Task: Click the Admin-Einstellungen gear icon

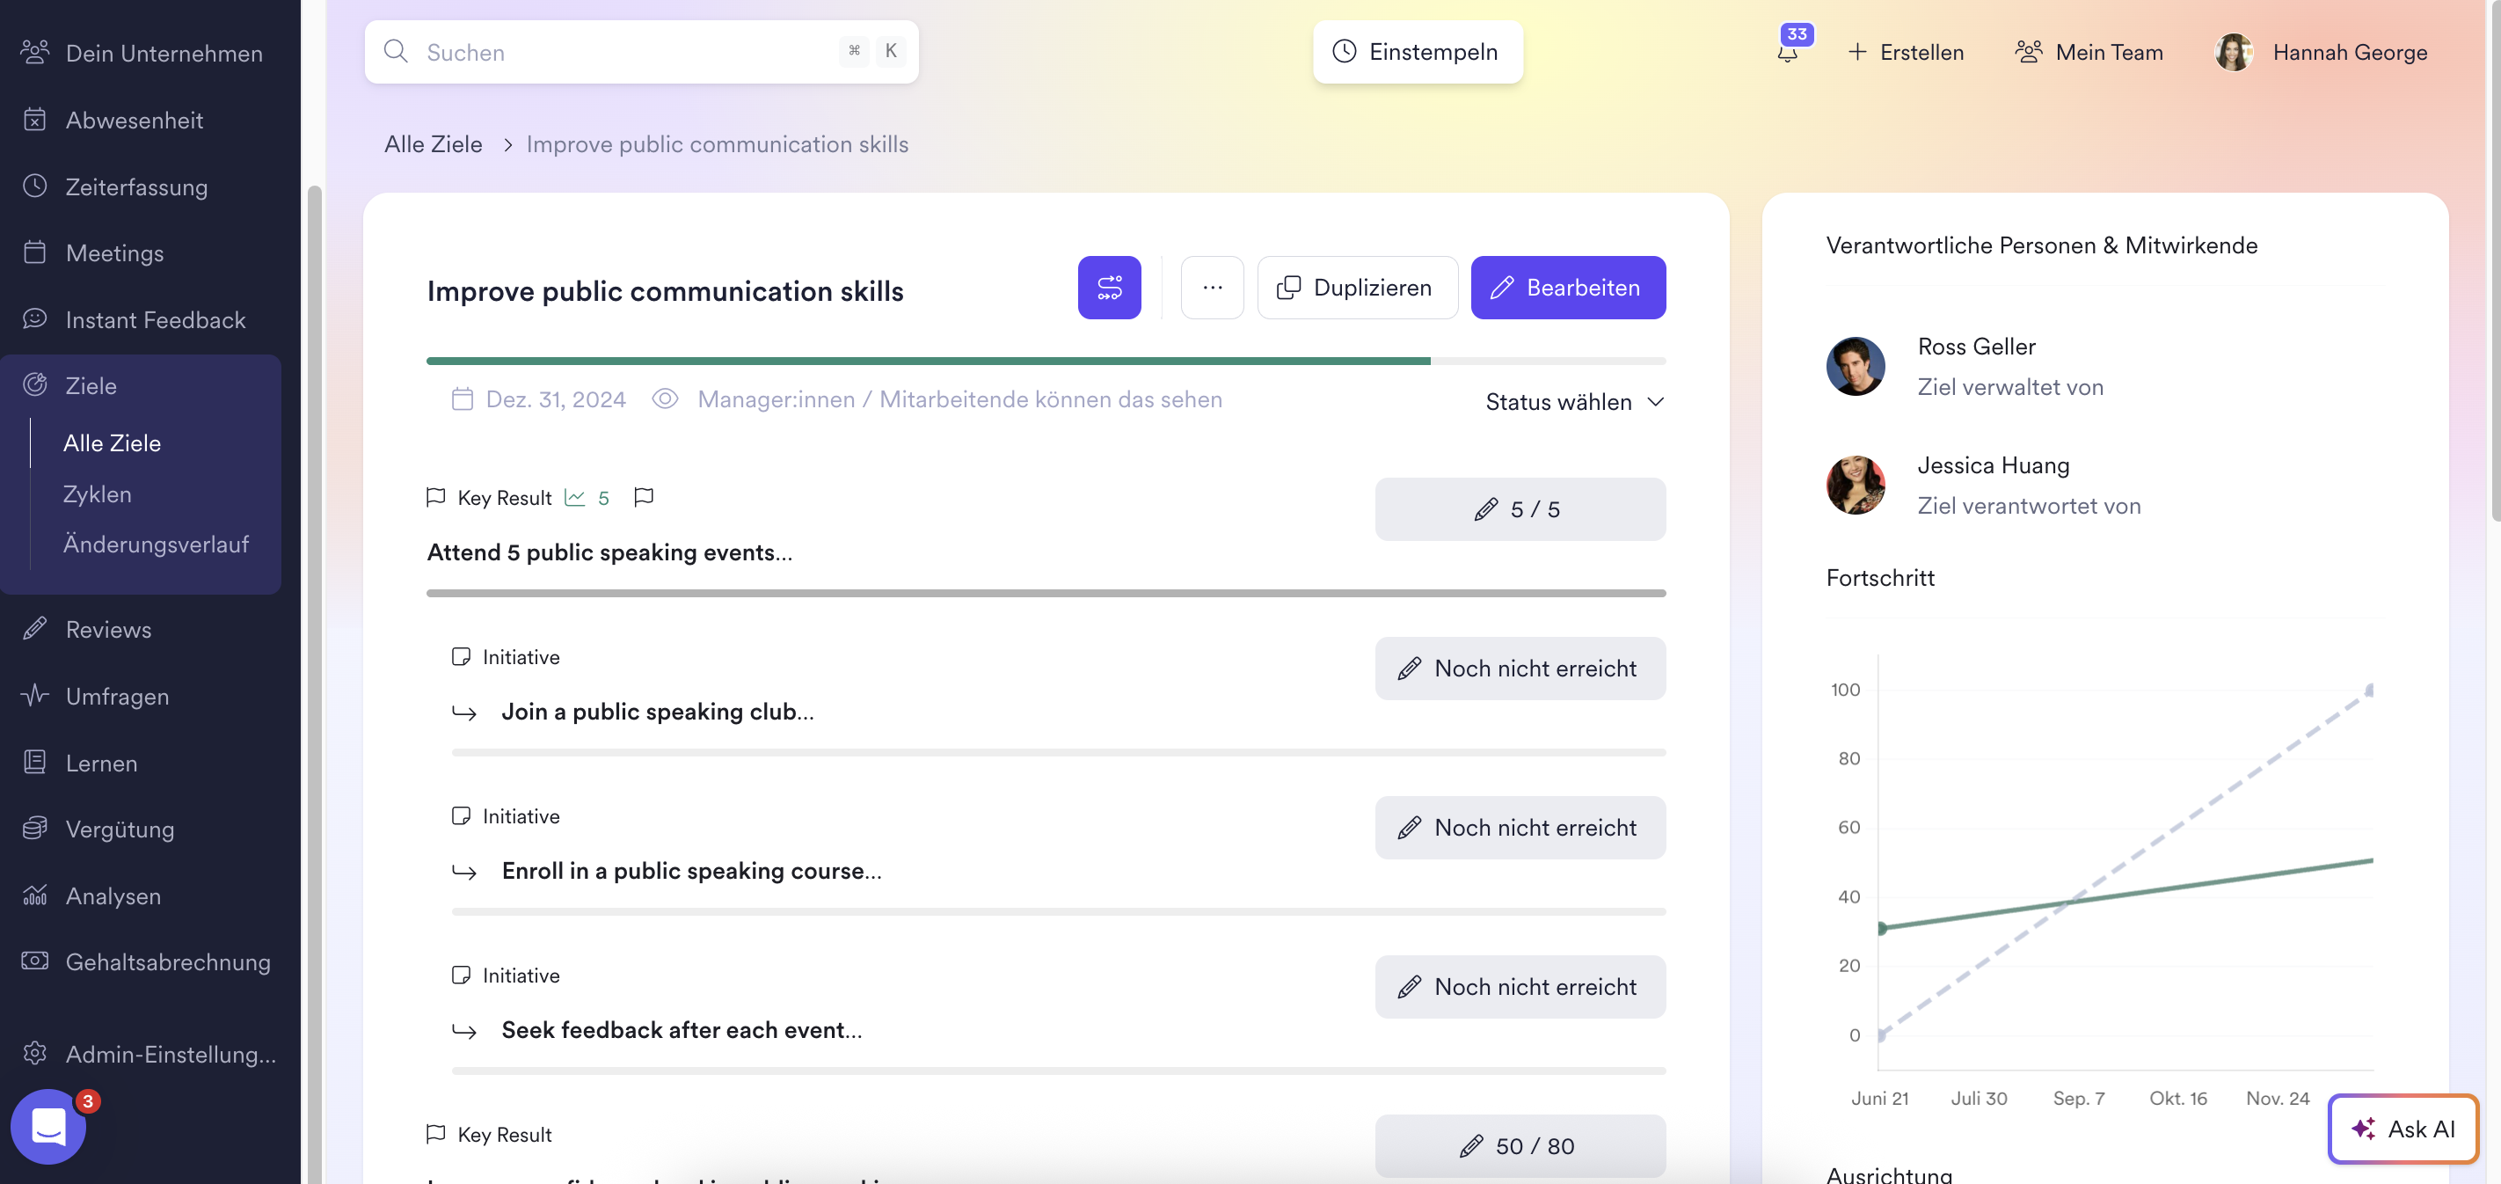Action: [35, 1053]
